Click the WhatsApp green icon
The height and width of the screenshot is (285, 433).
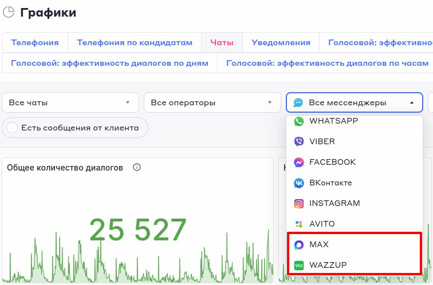pyautogui.click(x=299, y=121)
